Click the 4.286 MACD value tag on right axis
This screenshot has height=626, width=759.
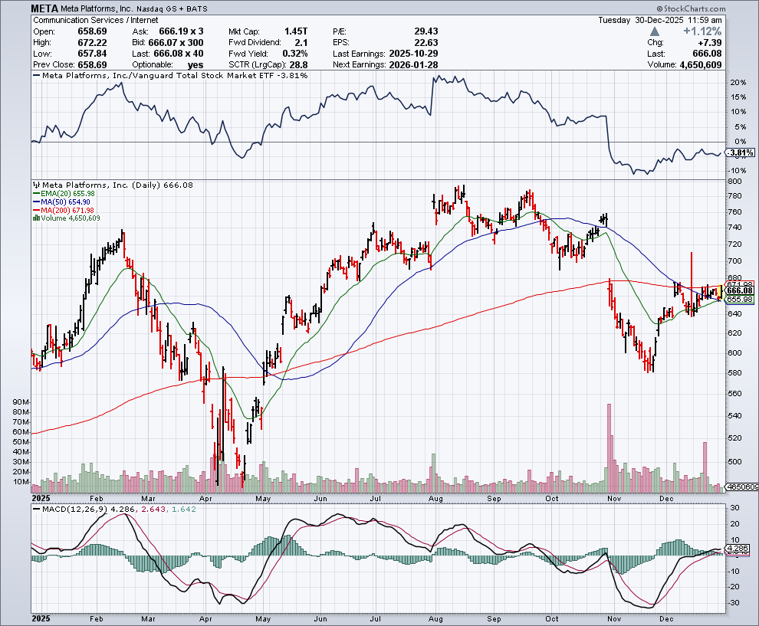738,549
